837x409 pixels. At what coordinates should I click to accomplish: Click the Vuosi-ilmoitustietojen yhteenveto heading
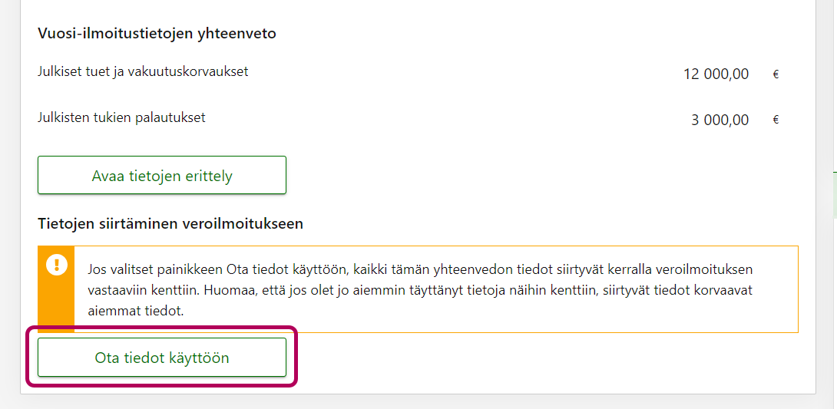point(157,34)
